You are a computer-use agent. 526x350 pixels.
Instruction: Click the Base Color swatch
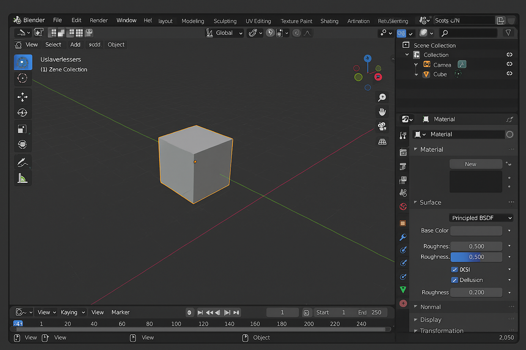pos(476,231)
